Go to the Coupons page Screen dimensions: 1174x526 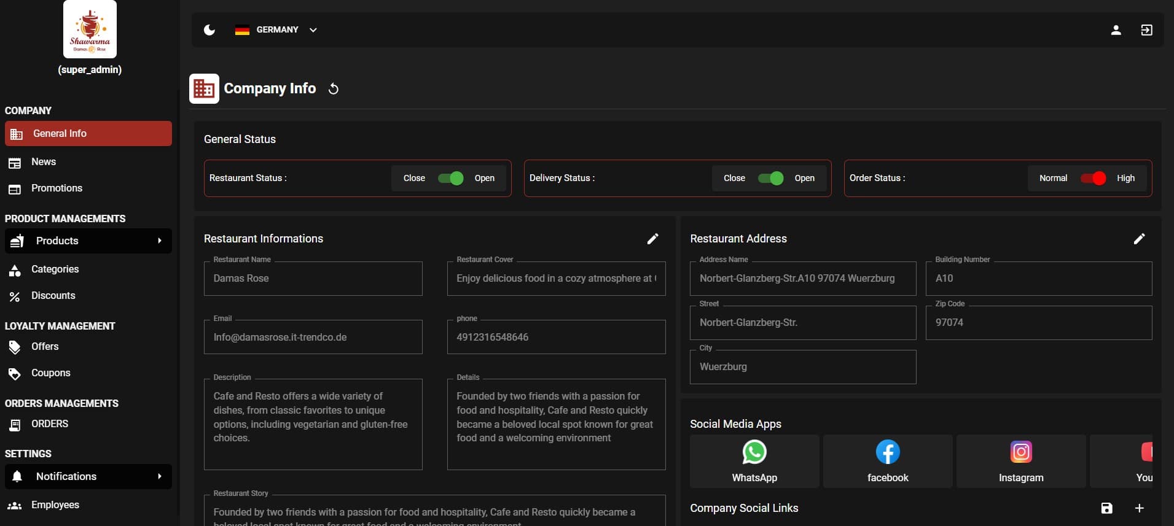pos(50,373)
